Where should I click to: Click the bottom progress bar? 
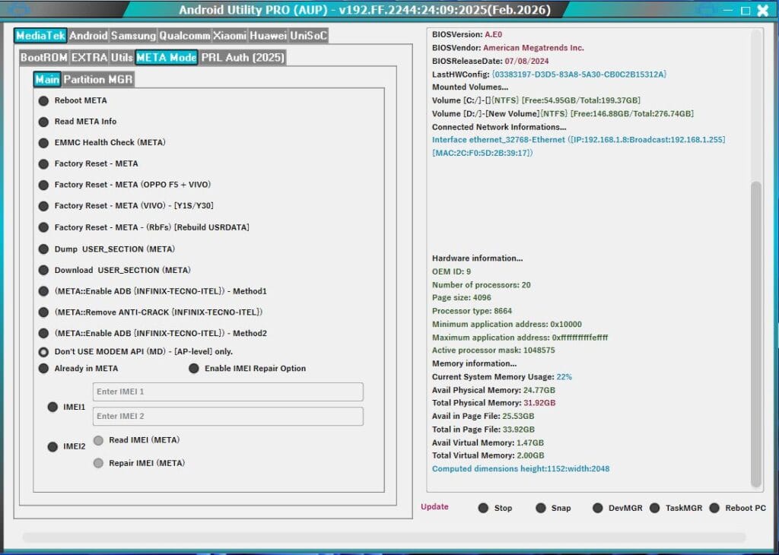click(384, 538)
